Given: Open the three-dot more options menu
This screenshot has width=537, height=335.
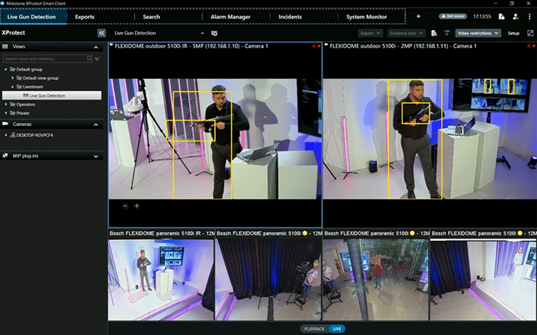Looking at the screenshot, I should 530,16.
